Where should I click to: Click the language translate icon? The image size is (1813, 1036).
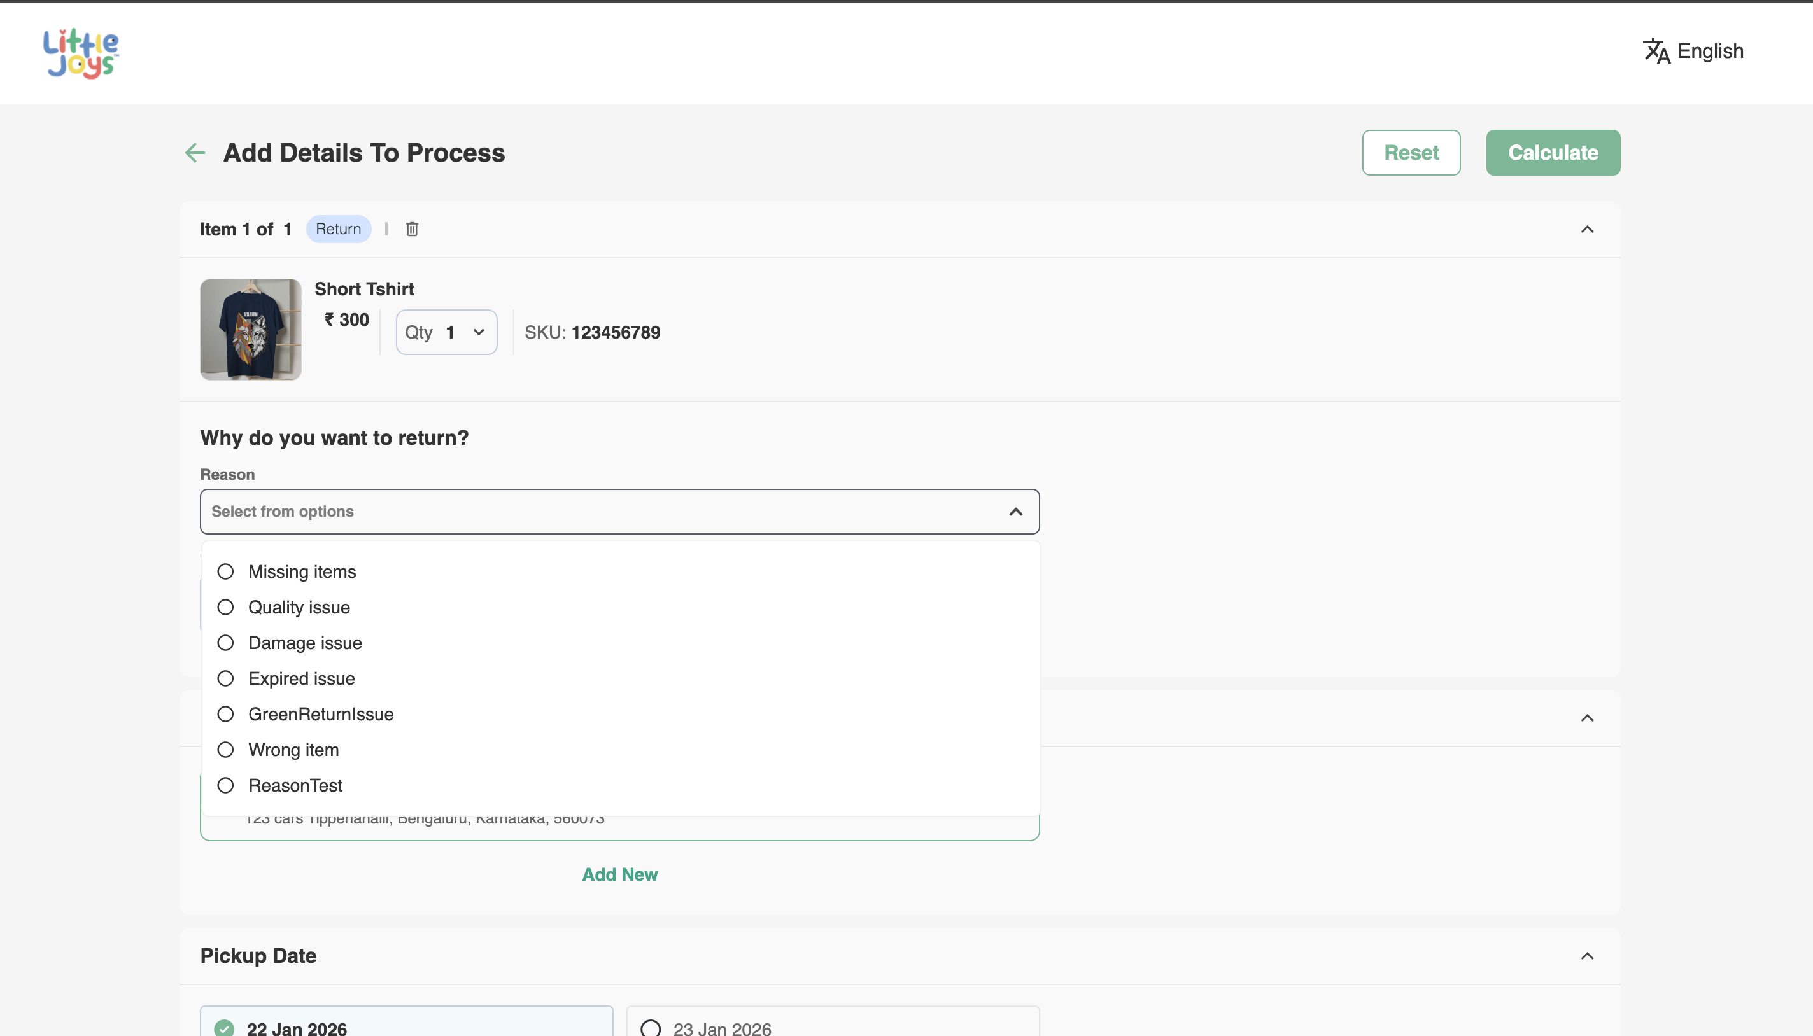click(1656, 52)
